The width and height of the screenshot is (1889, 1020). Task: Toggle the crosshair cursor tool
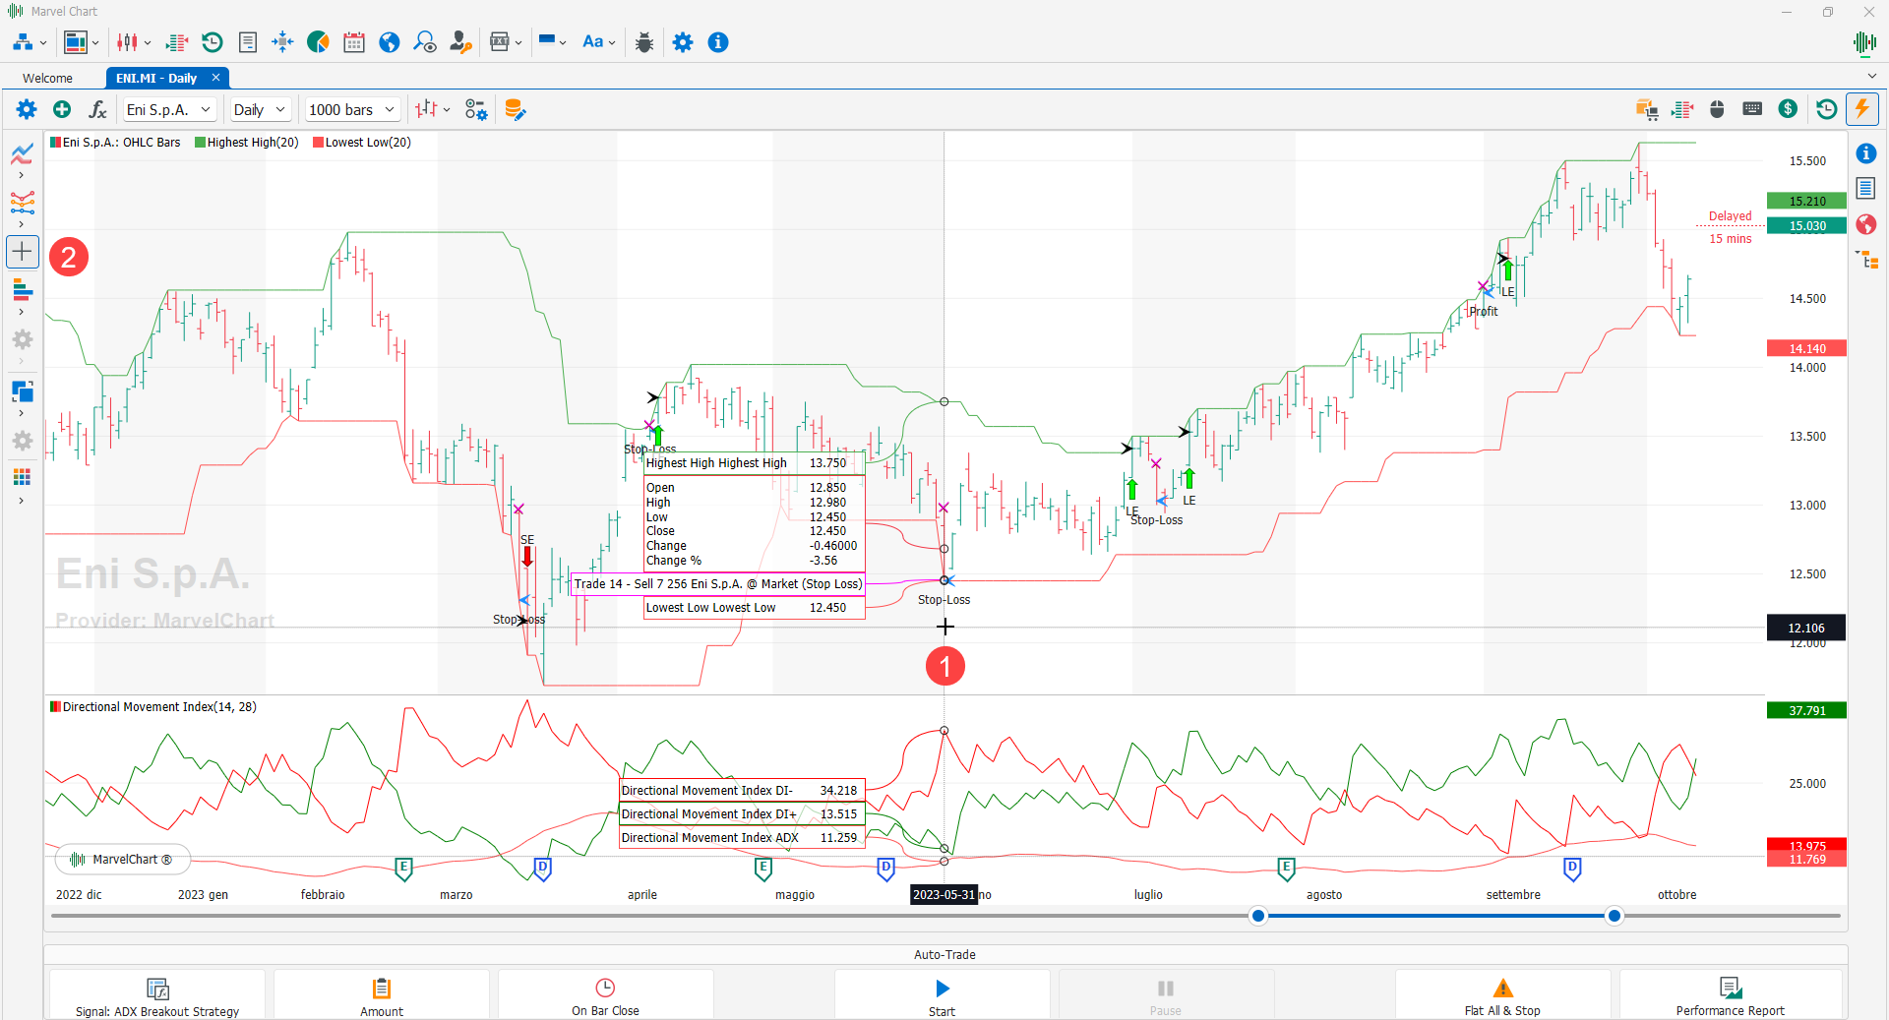tap(22, 252)
